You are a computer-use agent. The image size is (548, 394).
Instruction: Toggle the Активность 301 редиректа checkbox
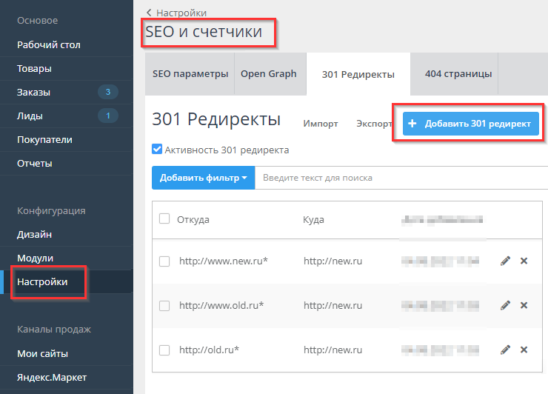pos(157,150)
